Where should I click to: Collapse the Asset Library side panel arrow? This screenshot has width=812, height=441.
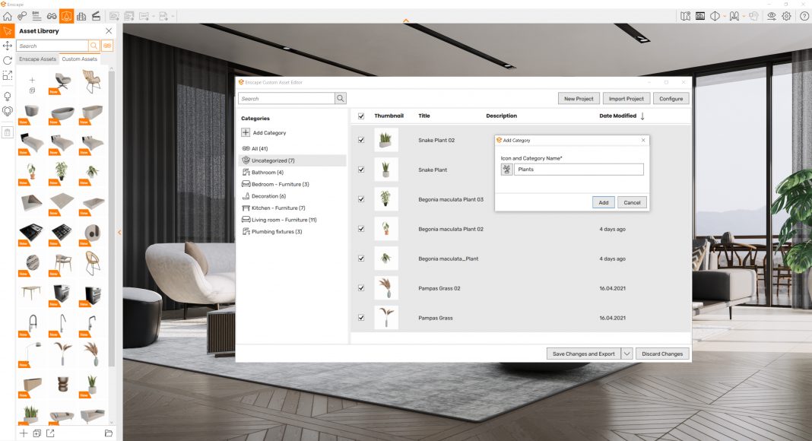pyautogui.click(x=119, y=232)
